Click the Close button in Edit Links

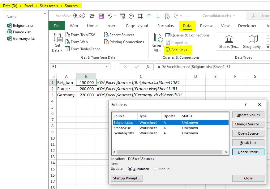(248, 178)
